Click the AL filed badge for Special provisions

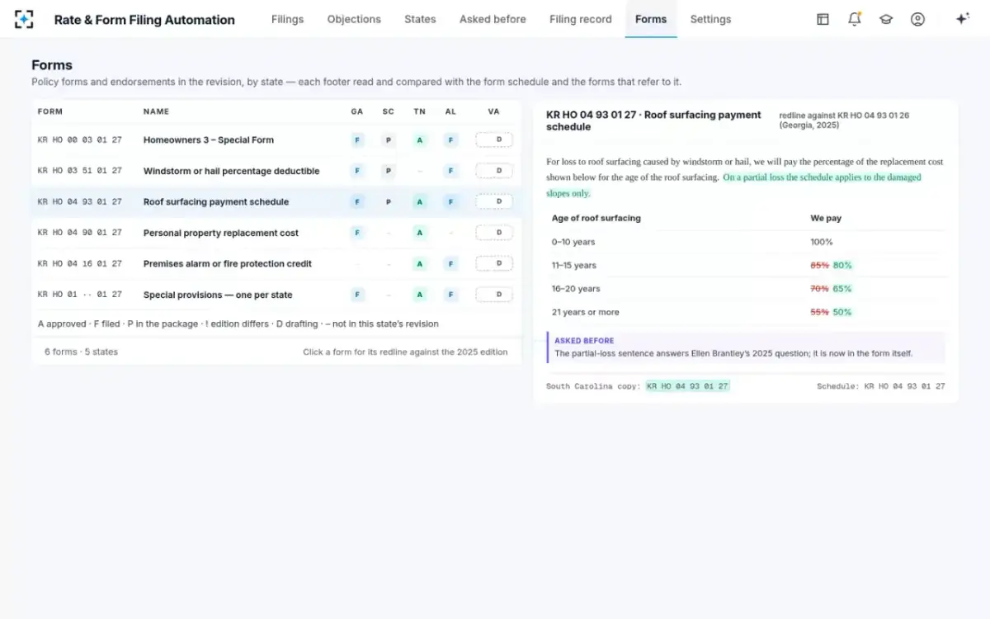tap(450, 295)
